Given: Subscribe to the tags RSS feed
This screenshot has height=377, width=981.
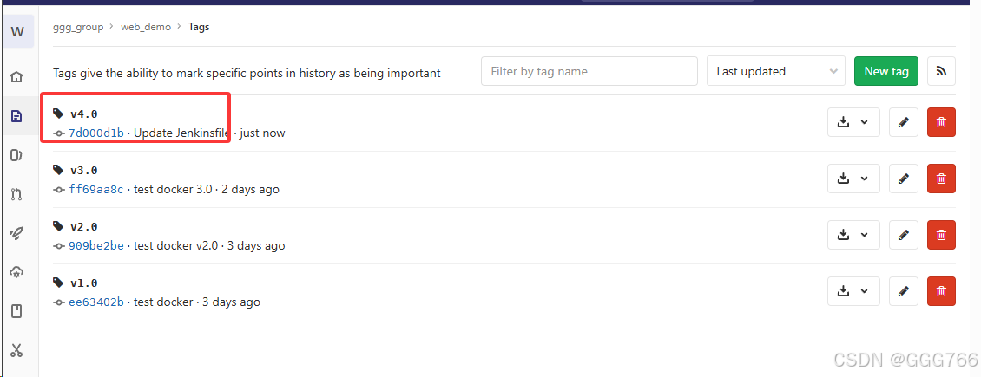Looking at the screenshot, I should [941, 71].
